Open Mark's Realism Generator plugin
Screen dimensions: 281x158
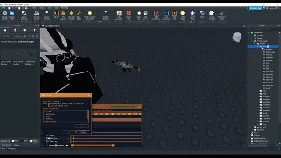click(90, 15)
